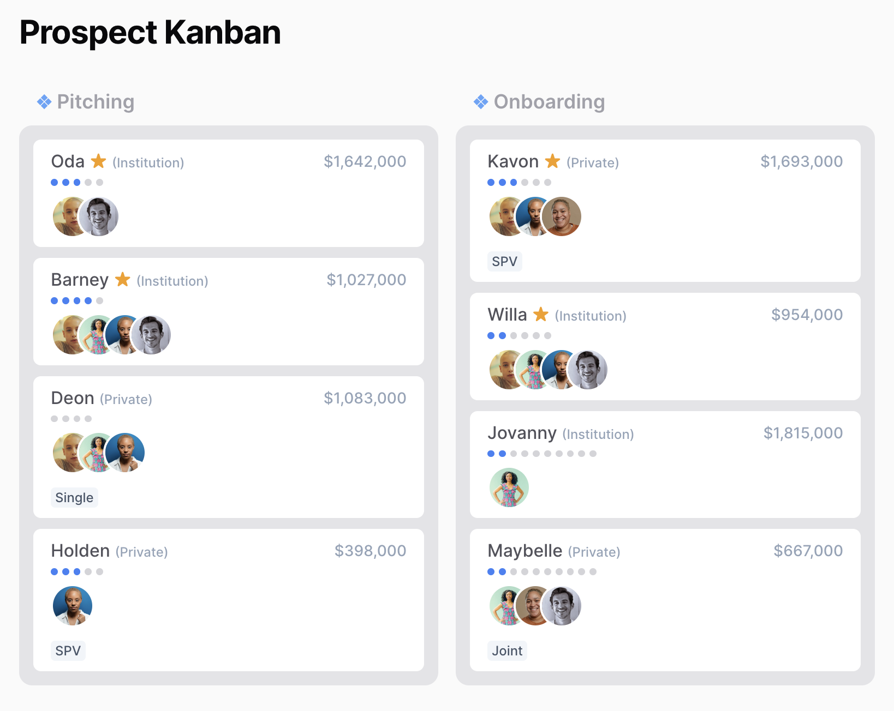Open the Maybelle prospect name
This screenshot has width=894, height=711.
click(525, 551)
